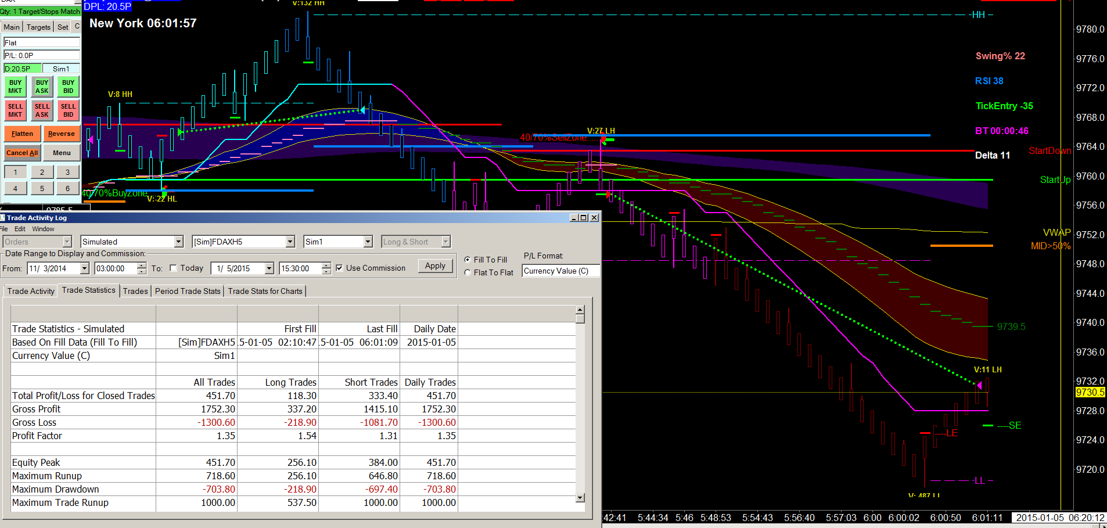Expand the Sim1 account dropdown in Trade Activity Log
This screenshot has height=528, width=1107.
(368, 242)
